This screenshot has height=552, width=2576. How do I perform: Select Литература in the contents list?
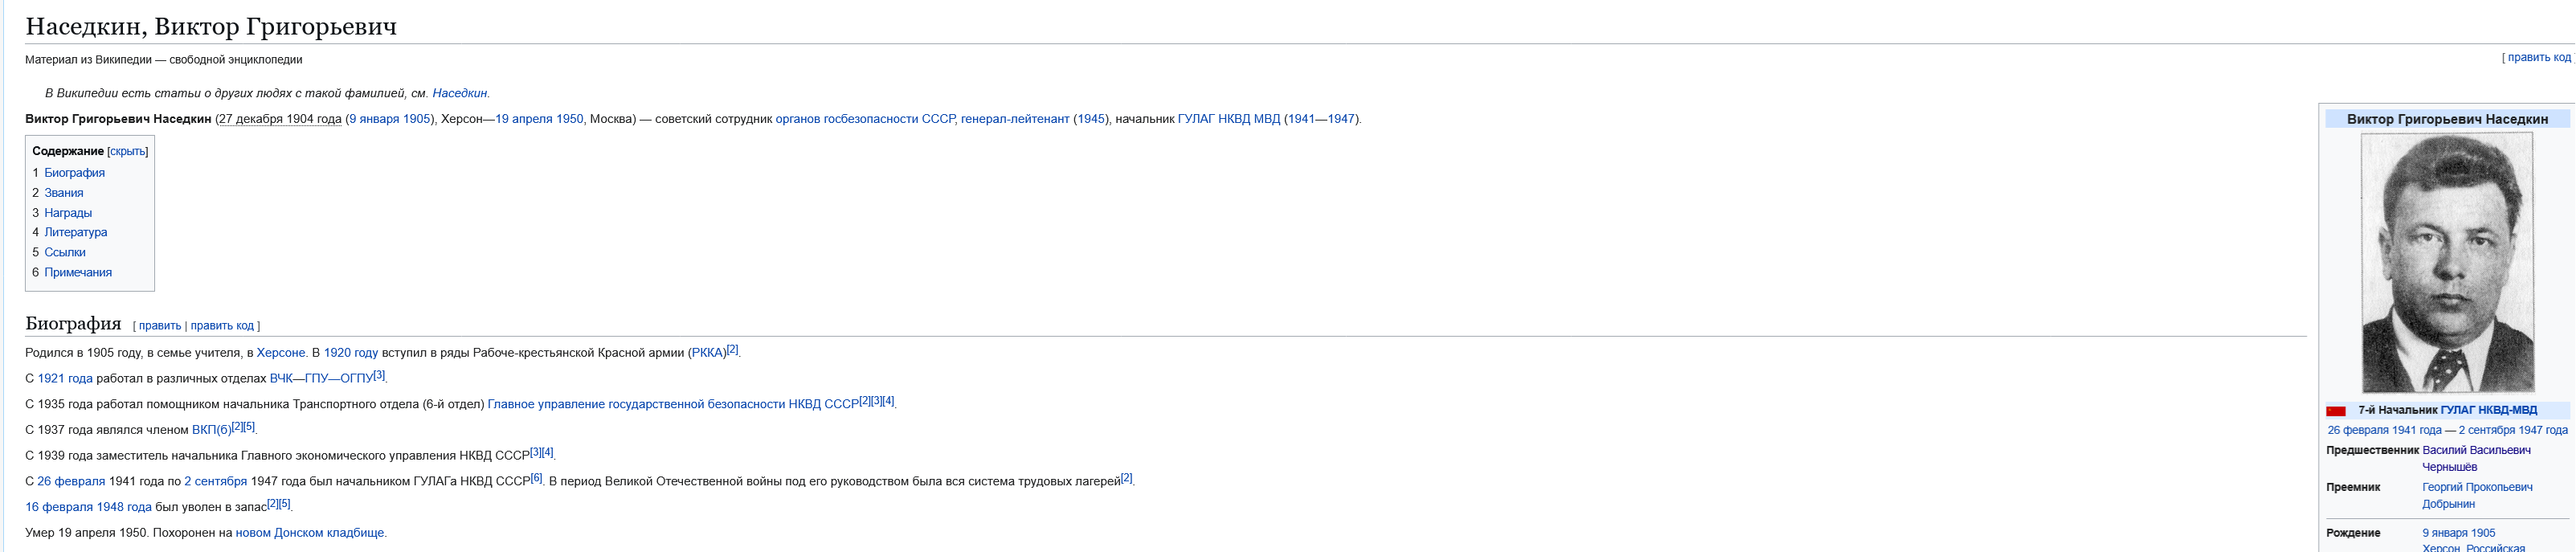pos(76,232)
